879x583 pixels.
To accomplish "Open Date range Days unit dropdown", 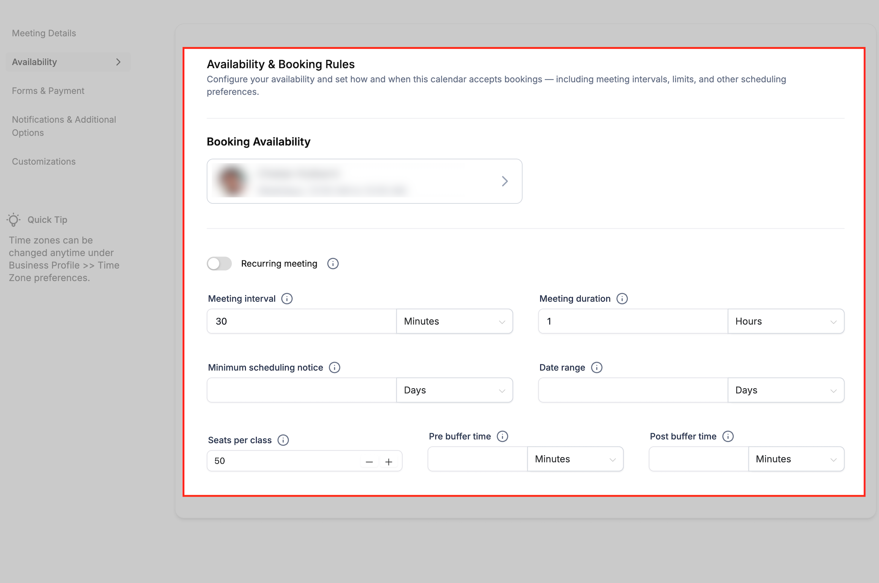I will (786, 390).
